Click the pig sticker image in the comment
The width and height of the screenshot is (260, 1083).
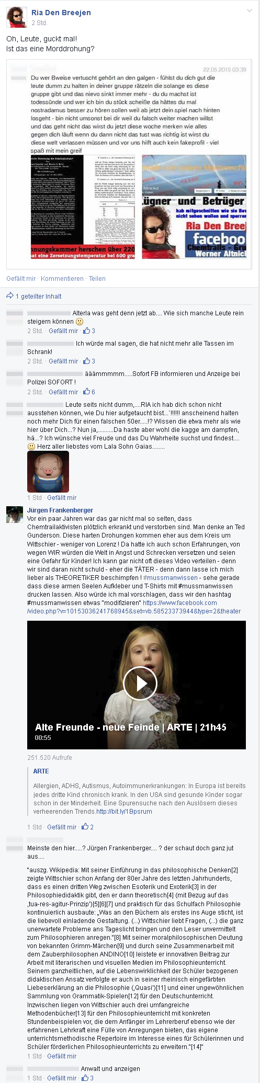point(48,472)
